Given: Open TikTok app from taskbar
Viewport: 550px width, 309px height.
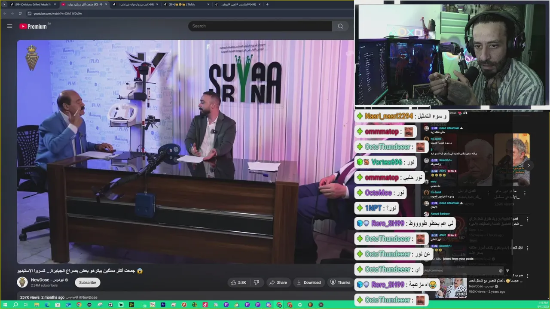Looking at the screenshot, I should (205, 305).
